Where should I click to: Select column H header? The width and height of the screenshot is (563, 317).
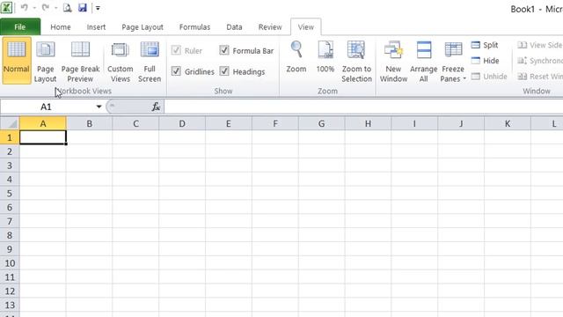[x=368, y=123]
